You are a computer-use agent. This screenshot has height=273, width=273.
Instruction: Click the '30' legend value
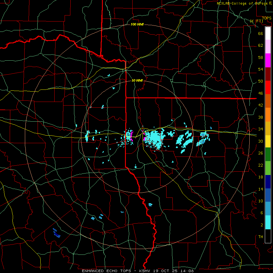pos(261,141)
